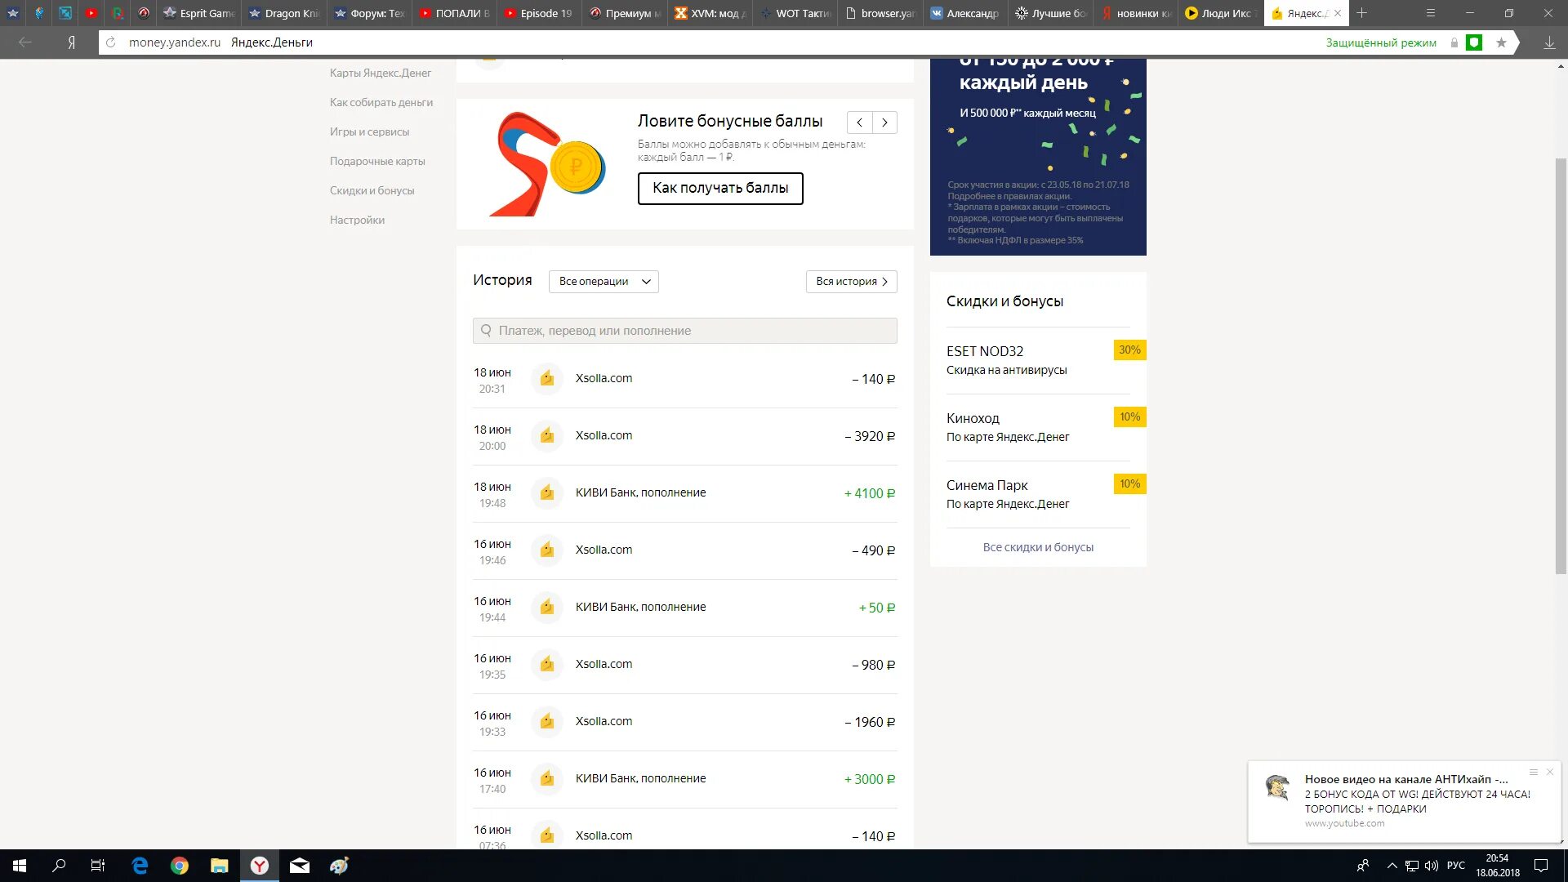Image resolution: width=1568 pixels, height=882 pixels.
Task: Switch to 'Александр' VK tab
Action: (965, 13)
